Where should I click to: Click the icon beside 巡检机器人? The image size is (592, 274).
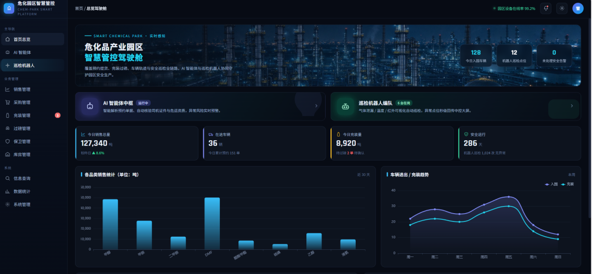tap(8, 65)
